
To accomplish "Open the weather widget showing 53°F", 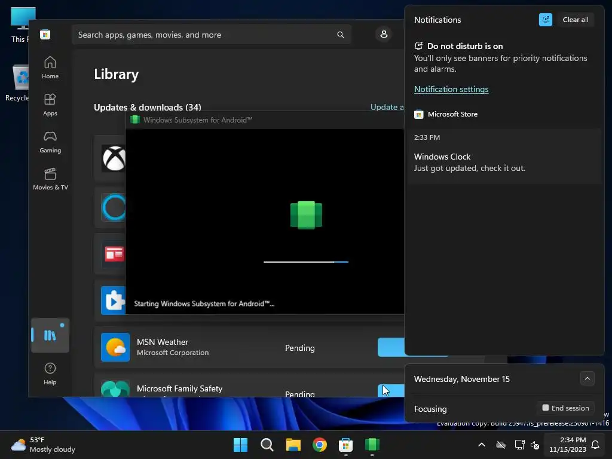I will [x=43, y=445].
